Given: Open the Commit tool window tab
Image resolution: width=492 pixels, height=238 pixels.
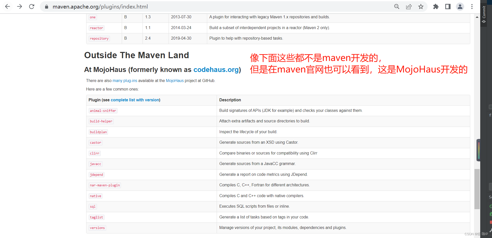Looking at the screenshot, I should tap(484, 11).
